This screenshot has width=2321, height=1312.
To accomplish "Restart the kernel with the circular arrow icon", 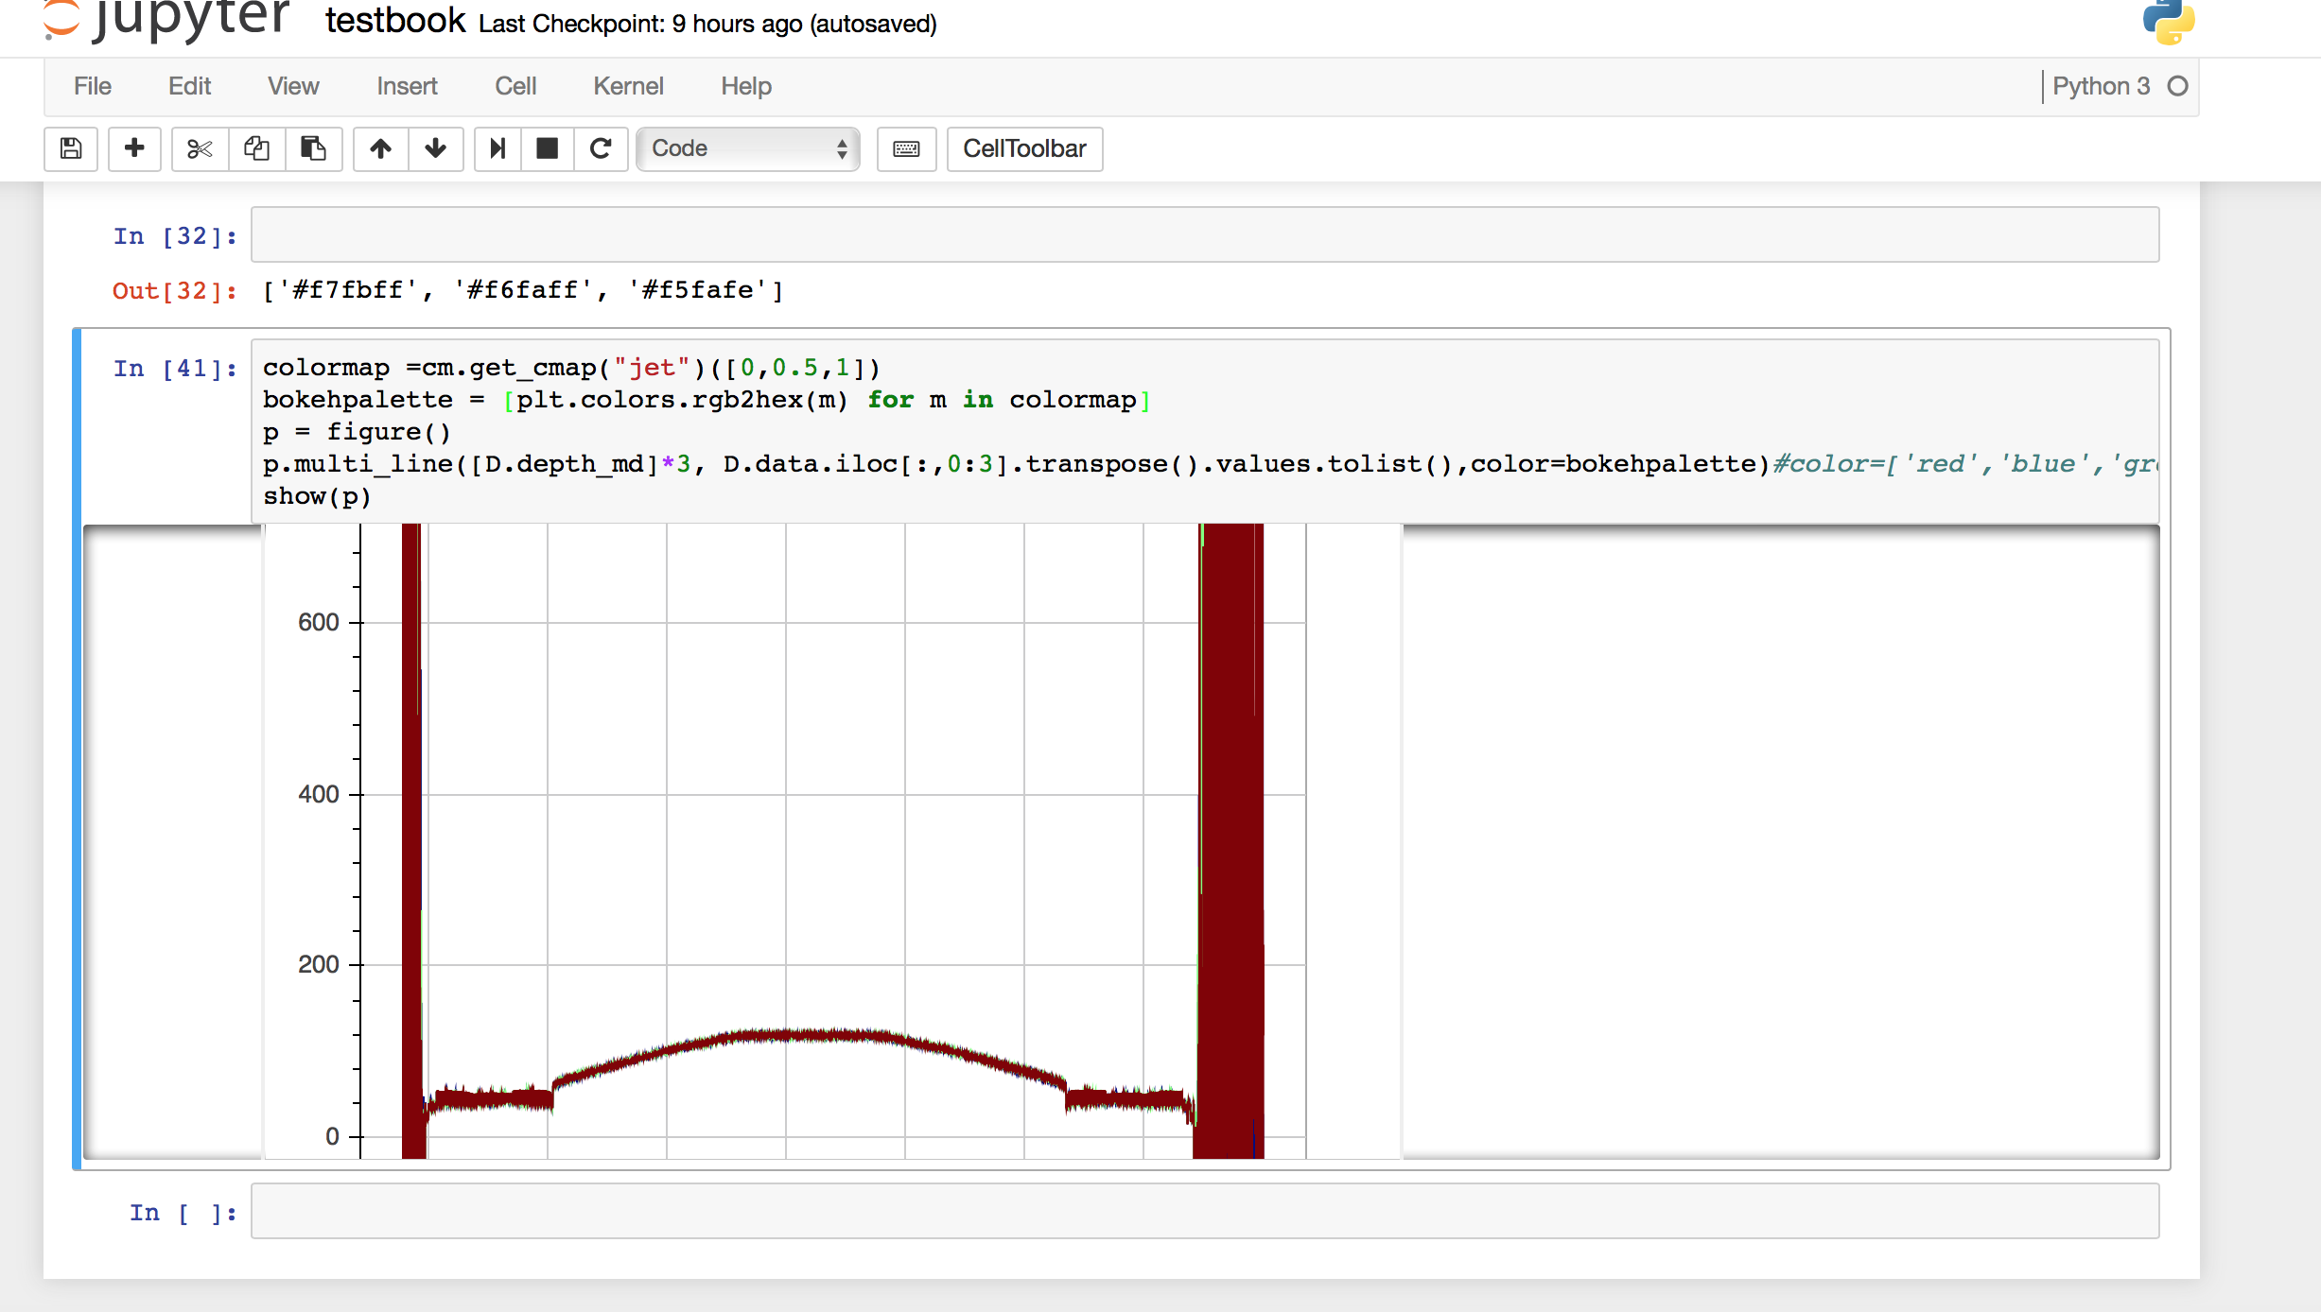I will [601, 148].
